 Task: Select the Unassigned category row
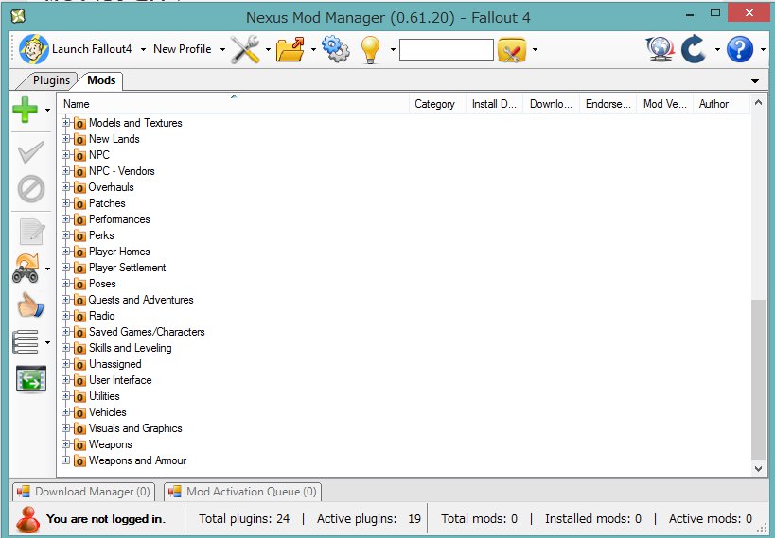115,364
